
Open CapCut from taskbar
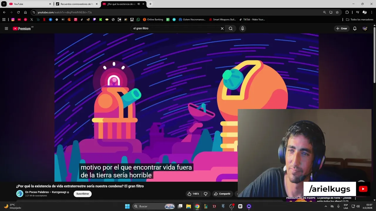240,206
